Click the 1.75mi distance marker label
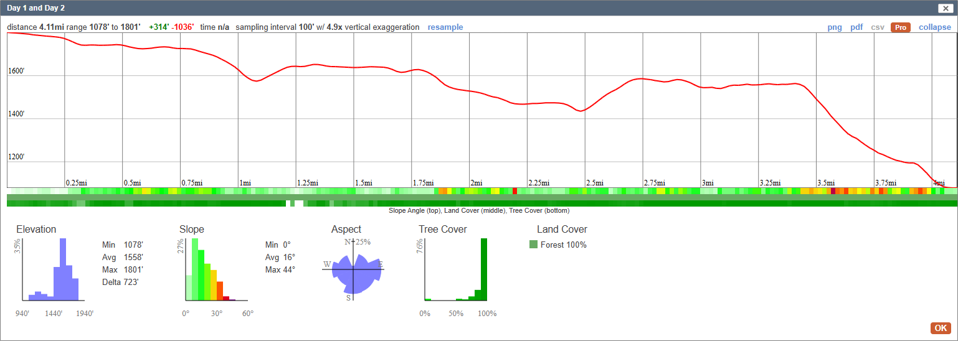Screen dimensions: 958x341 coord(424,183)
